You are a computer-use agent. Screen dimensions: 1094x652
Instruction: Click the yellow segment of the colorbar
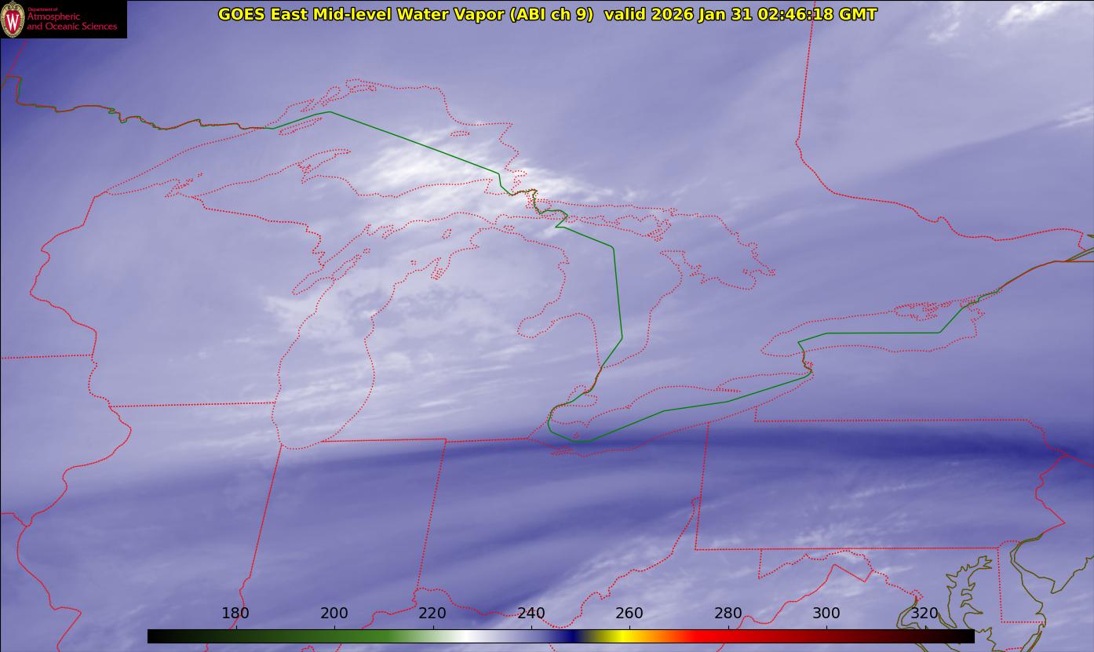[622, 636]
